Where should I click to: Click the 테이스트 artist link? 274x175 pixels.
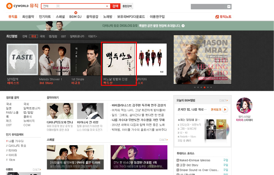point(13,83)
